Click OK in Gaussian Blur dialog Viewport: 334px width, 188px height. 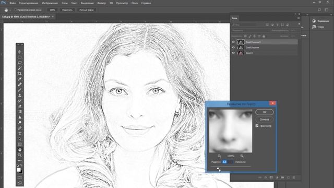pyautogui.click(x=265, y=112)
